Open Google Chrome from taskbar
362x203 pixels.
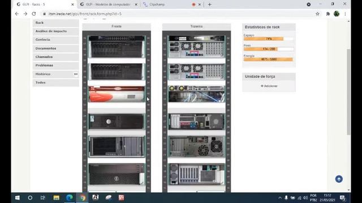tap(83, 198)
